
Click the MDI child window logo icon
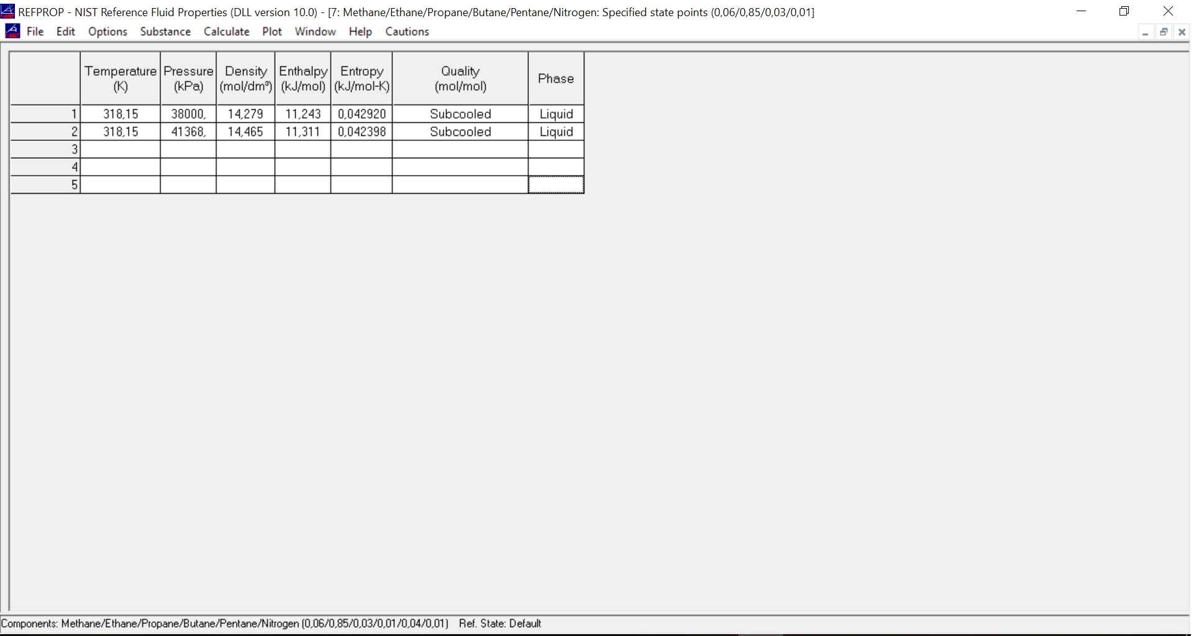(x=13, y=31)
